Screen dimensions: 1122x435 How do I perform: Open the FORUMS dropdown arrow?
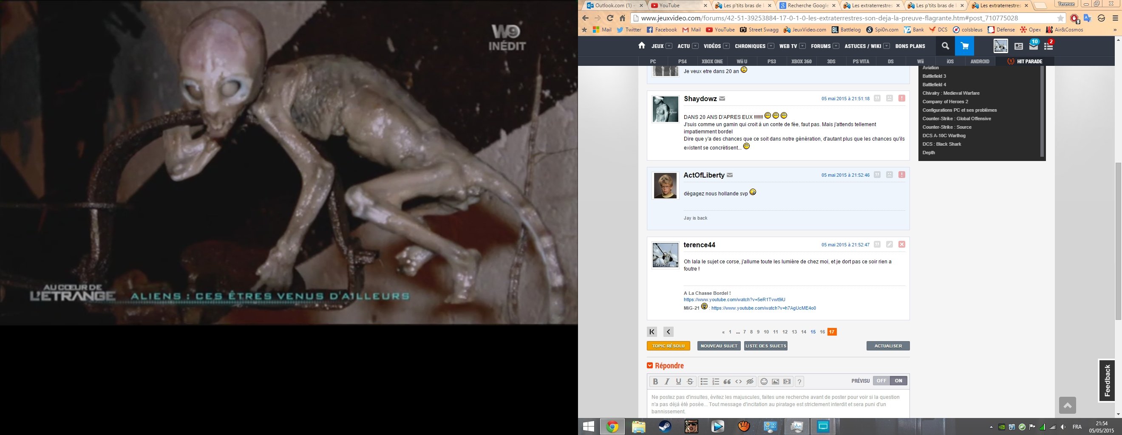(836, 46)
